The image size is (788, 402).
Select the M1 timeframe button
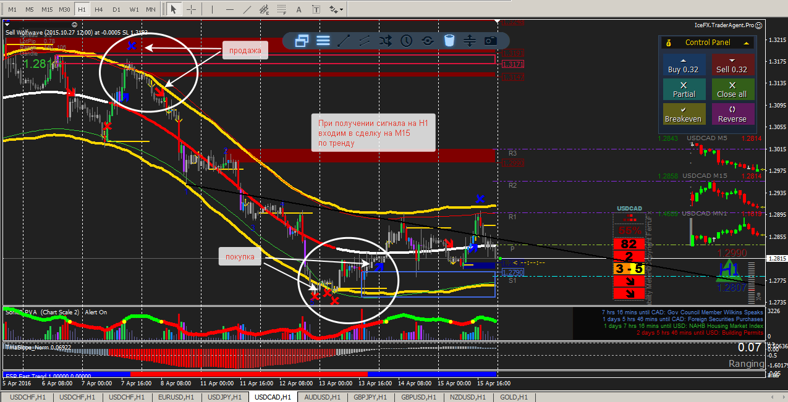tap(12, 9)
